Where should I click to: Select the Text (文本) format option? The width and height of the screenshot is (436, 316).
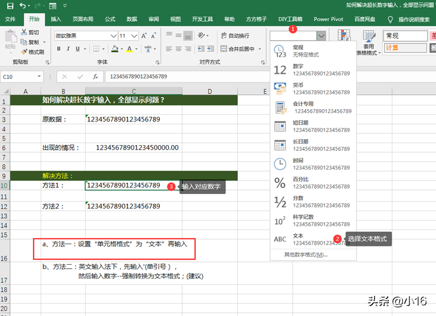313,239
